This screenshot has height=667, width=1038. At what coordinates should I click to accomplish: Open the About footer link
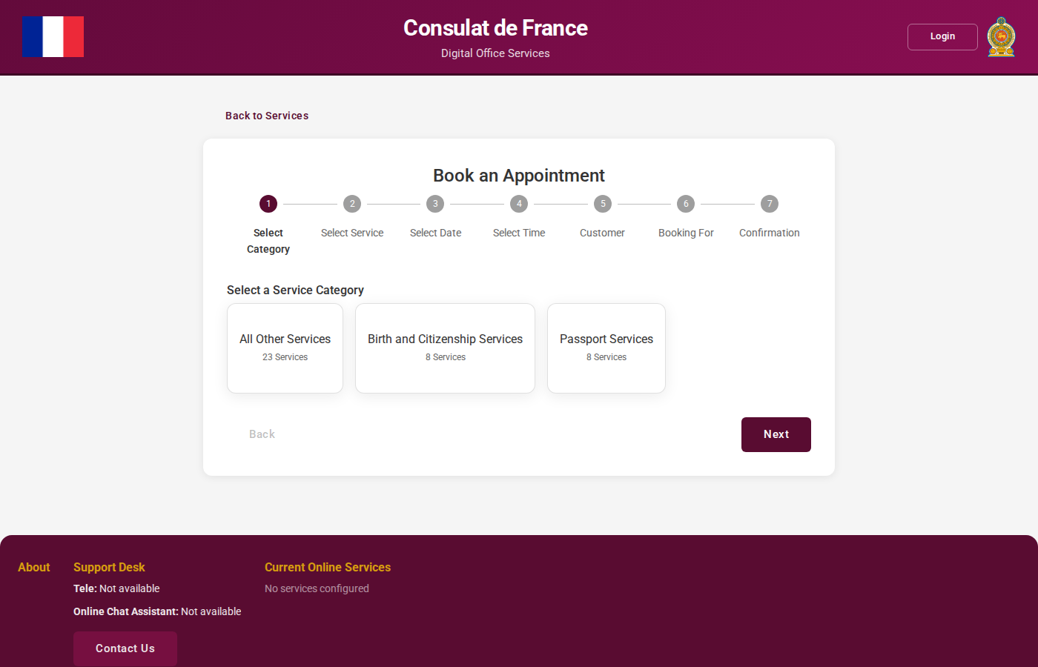(x=34, y=567)
